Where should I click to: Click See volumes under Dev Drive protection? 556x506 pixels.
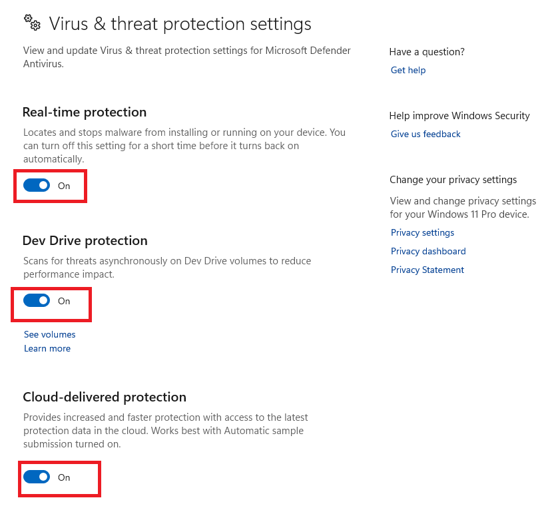50,334
